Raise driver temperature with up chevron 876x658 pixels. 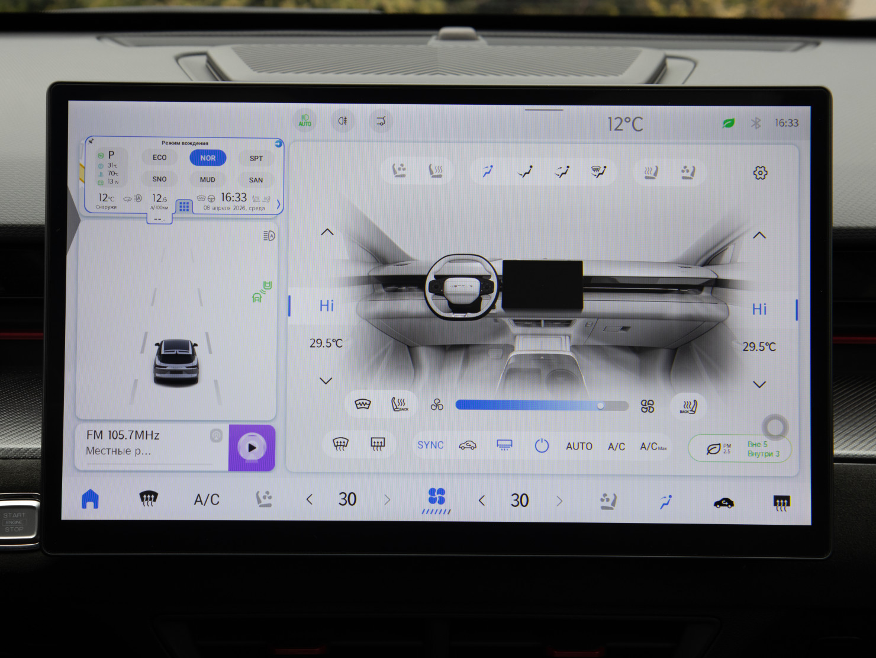point(327,232)
